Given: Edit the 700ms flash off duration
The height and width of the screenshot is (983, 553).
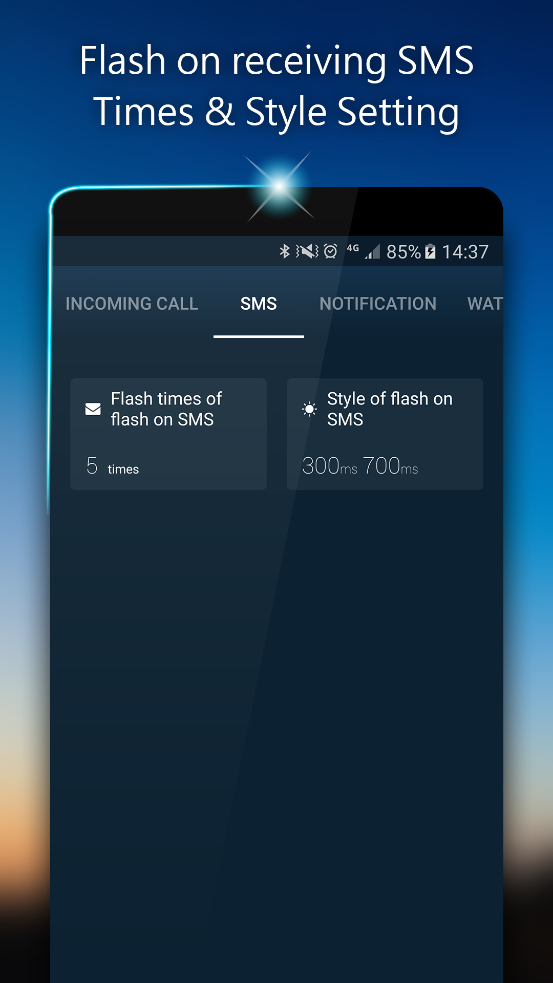Looking at the screenshot, I should 391,466.
